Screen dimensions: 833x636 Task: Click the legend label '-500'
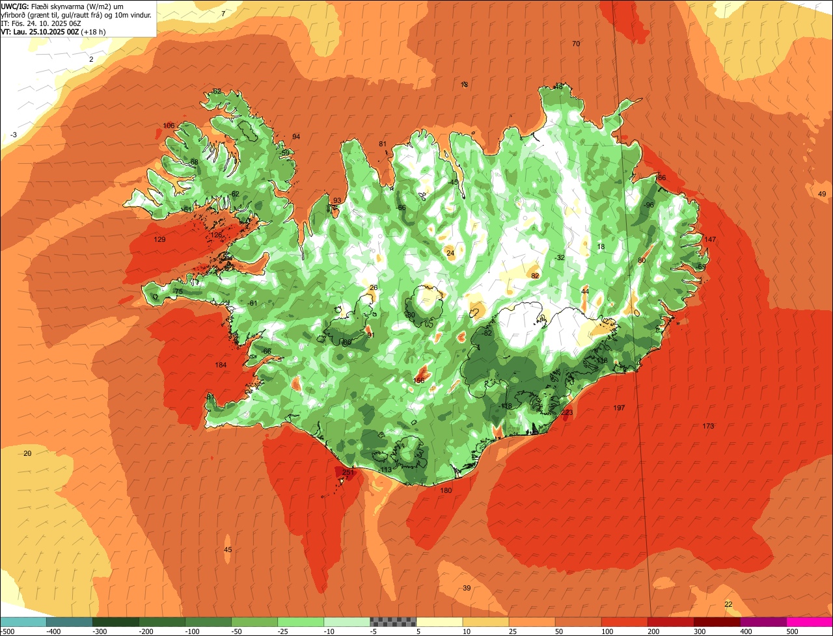[x=7, y=631]
